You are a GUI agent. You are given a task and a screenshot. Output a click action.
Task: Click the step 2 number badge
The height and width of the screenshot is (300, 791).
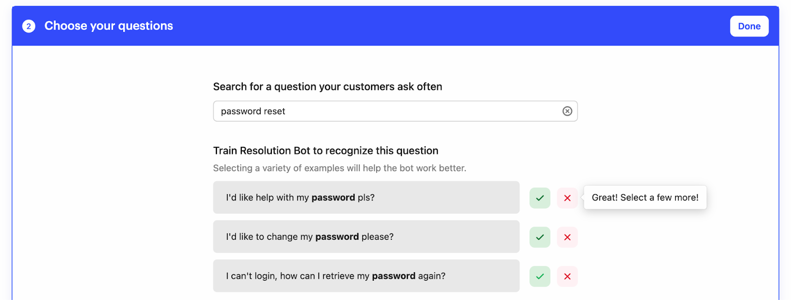pos(29,26)
